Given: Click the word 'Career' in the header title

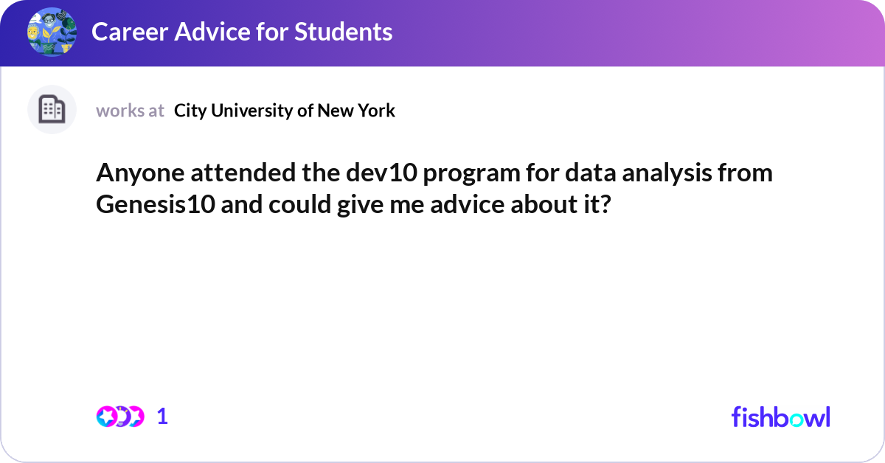Looking at the screenshot, I should (x=125, y=32).
